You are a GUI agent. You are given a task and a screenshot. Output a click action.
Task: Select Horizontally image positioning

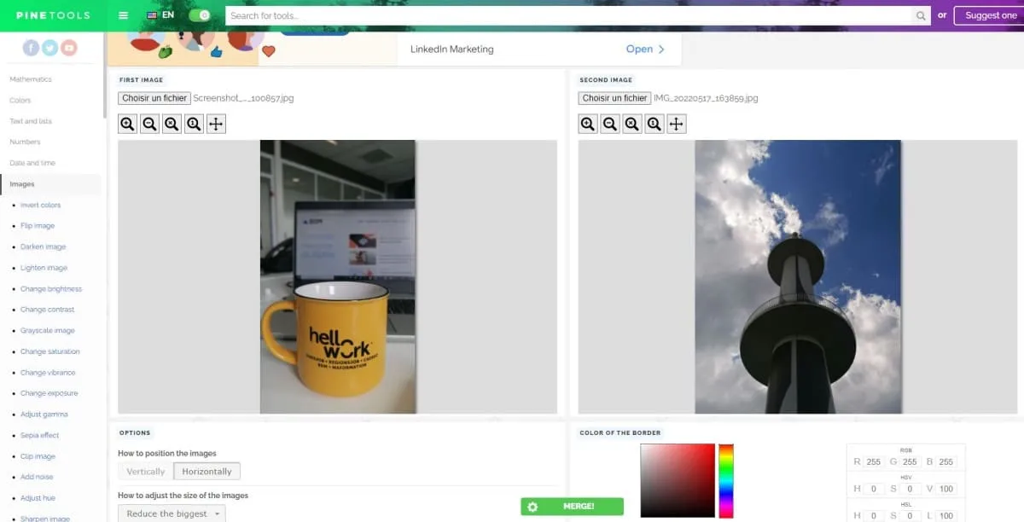coord(207,471)
